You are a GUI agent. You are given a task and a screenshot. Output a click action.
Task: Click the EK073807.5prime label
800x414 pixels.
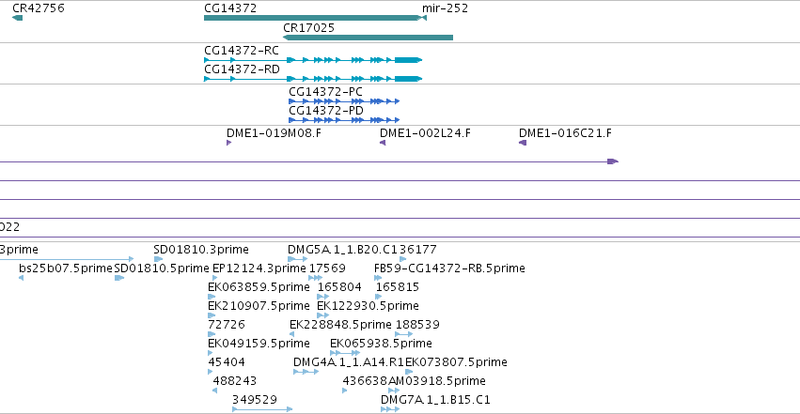tap(456, 362)
